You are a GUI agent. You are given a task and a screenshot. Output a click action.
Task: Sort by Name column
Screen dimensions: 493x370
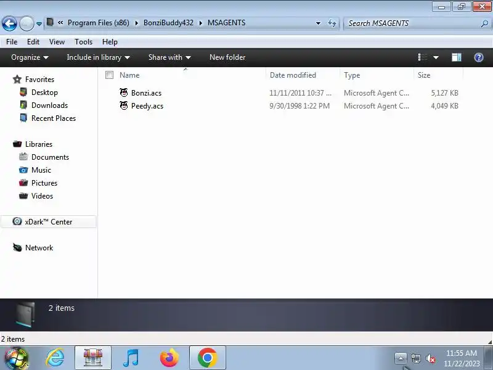coord(129,75)
